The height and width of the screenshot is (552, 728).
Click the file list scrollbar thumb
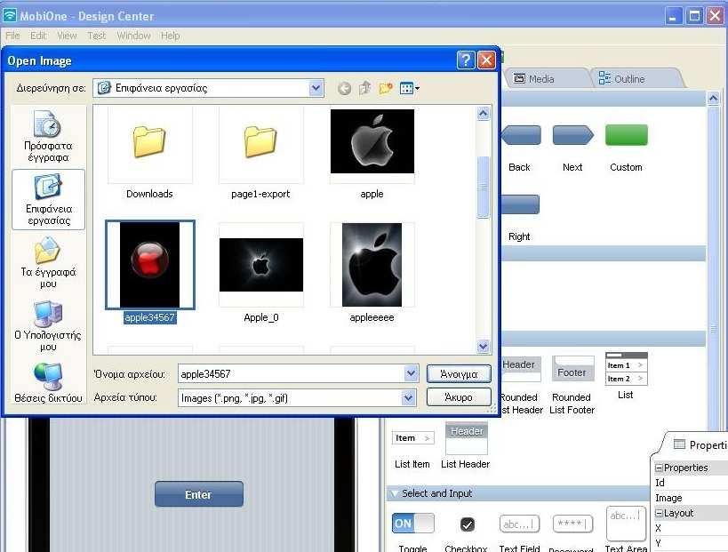484,187
